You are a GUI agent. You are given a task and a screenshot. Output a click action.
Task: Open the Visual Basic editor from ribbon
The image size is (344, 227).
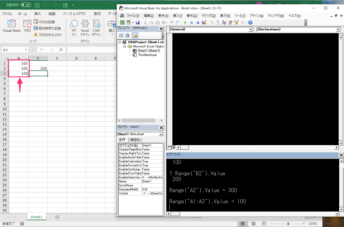[12, 26]
